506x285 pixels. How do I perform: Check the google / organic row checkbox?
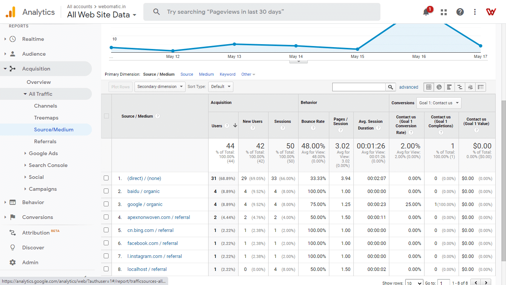[106, 204]
